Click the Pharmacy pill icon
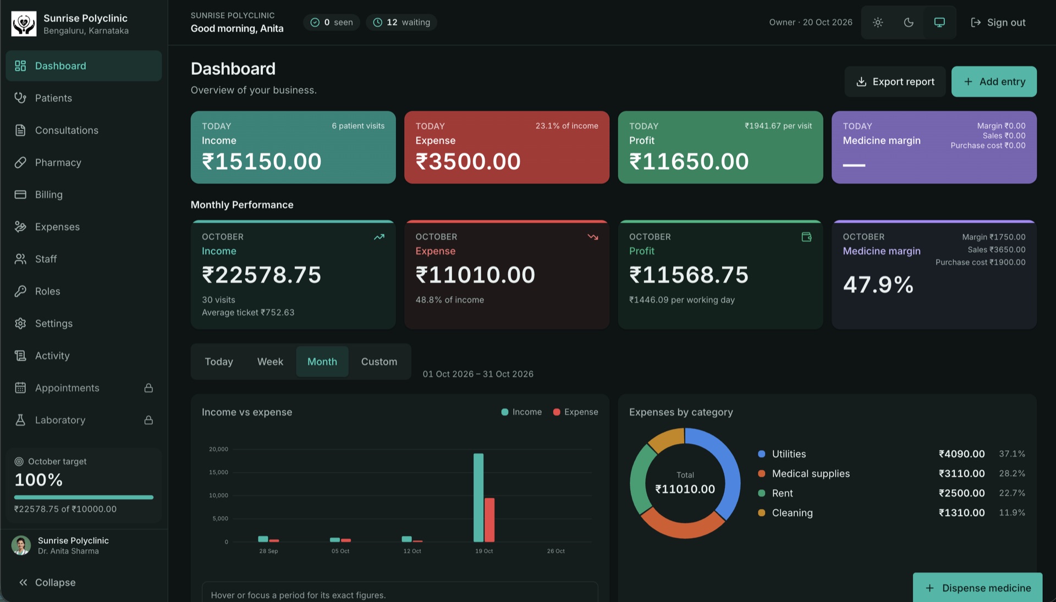This screenshot has height=602, width=1056. pyautogui.click(x=20, y=162)
